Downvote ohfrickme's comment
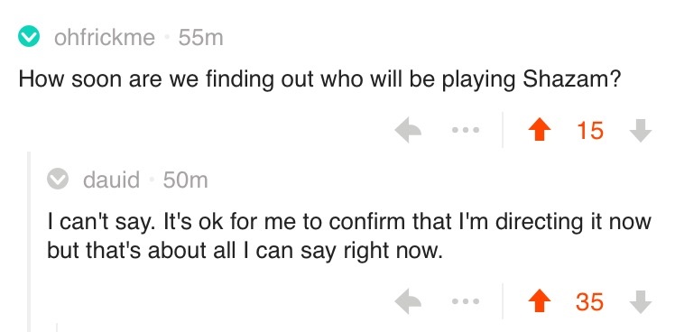The width and height of the screenshot is (675, 332). [641, 130]
